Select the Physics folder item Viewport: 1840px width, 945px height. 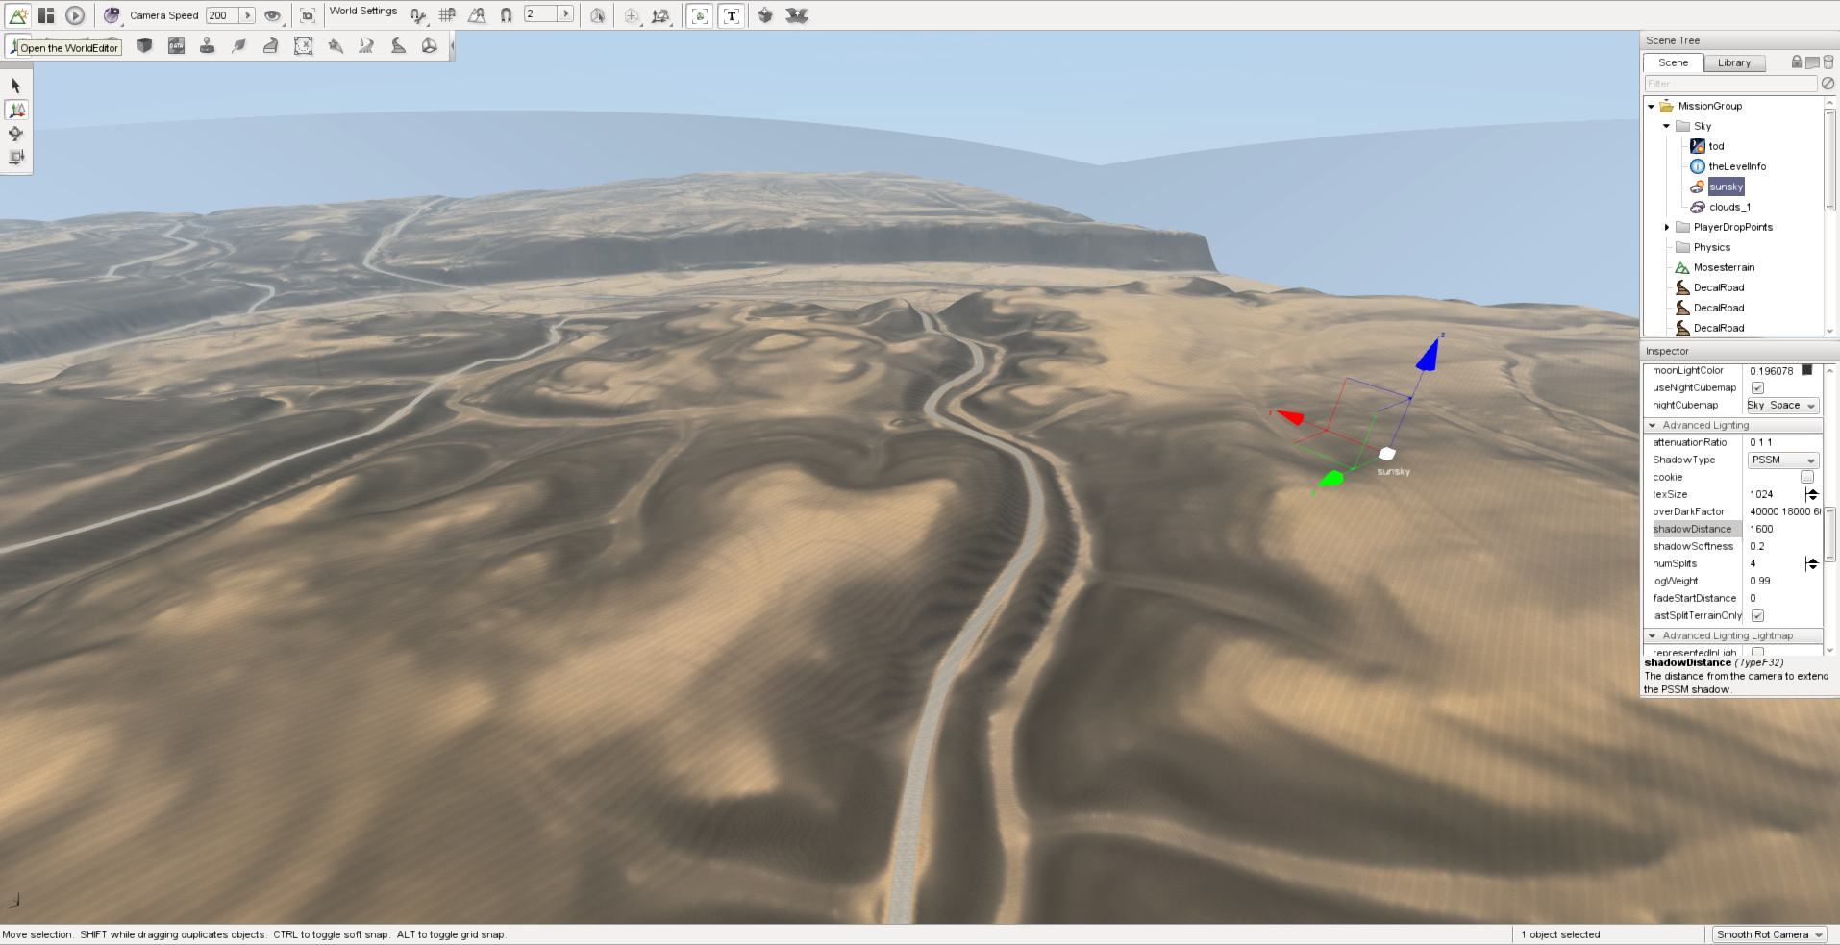[x=1711, y=247]
